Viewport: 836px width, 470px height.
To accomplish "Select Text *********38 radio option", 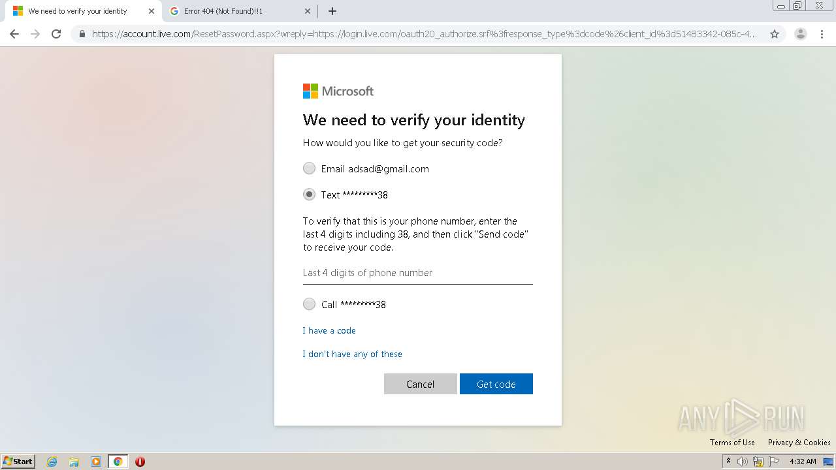I will [x=309, y=195].
